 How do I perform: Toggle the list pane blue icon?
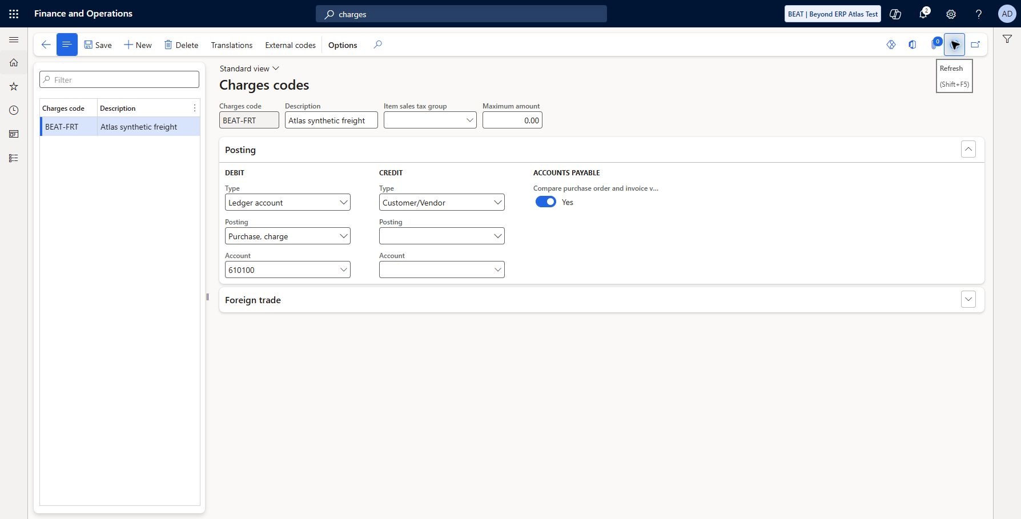[67, 45]
